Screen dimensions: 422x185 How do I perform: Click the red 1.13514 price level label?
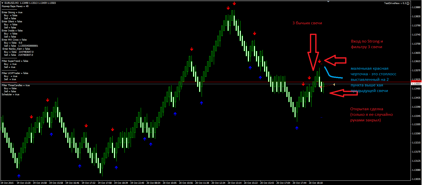416,81
